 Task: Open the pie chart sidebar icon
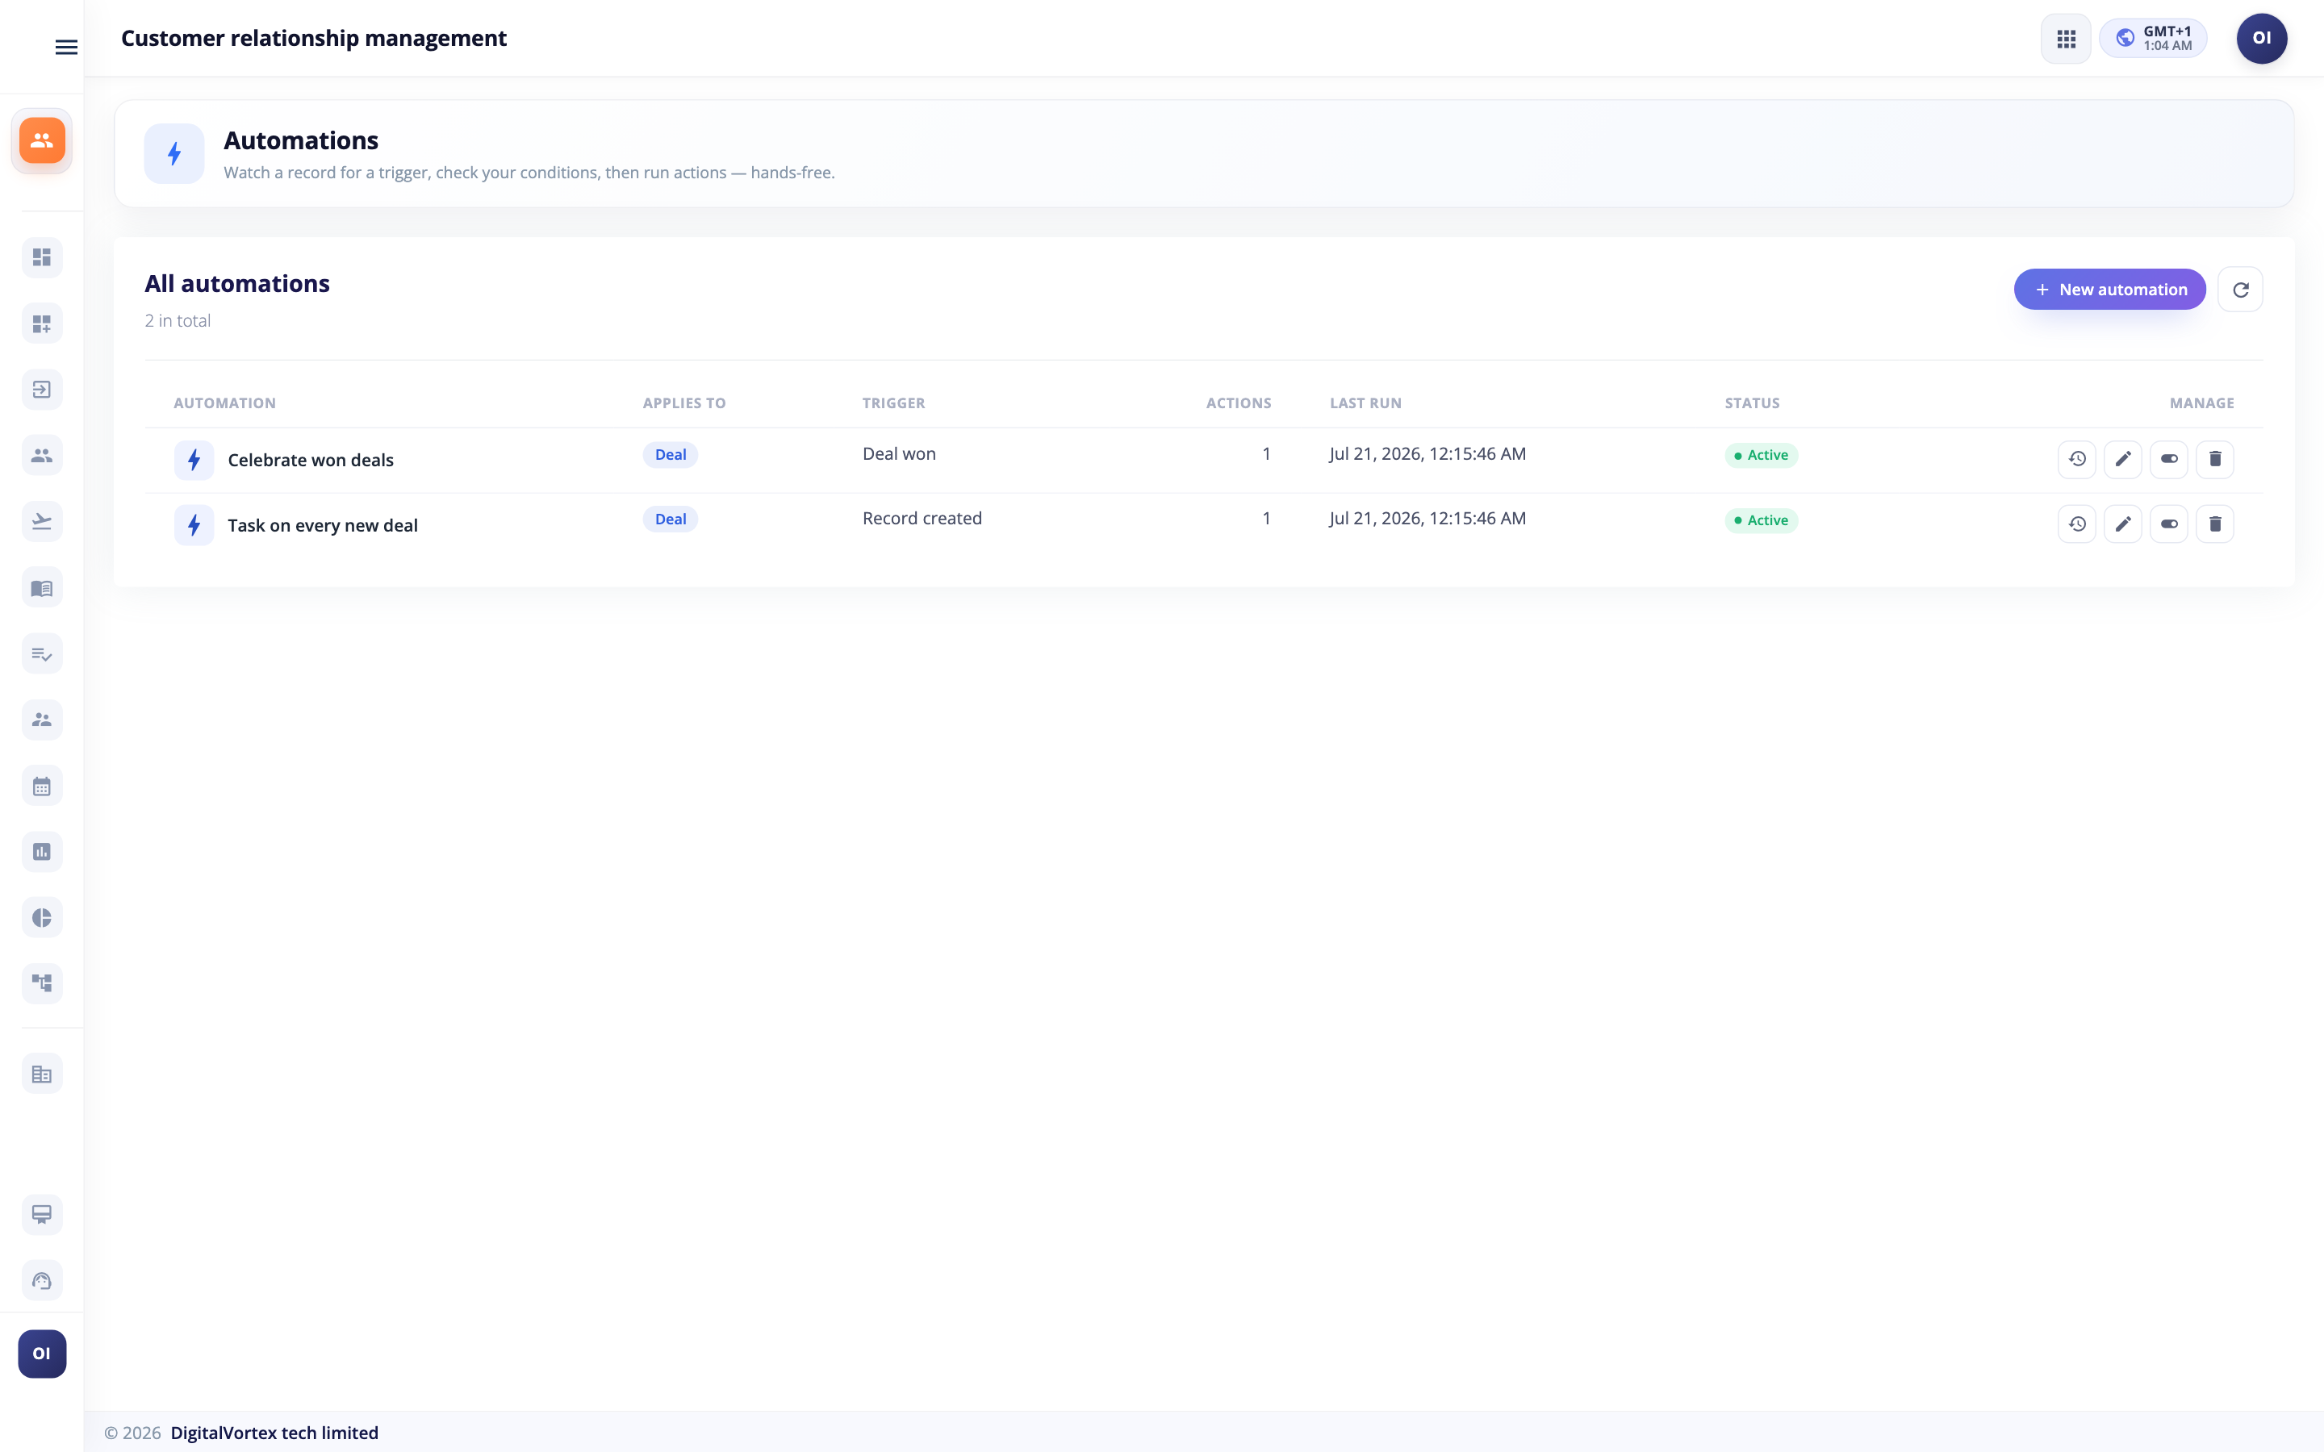click(x=42, y=918)
